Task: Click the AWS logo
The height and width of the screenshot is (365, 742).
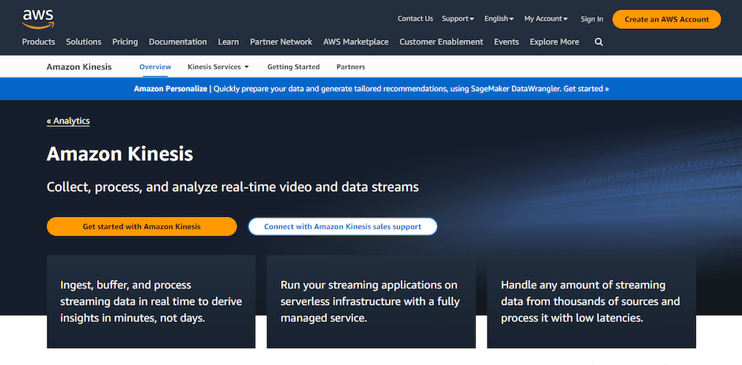Action: tap(38, 19)
